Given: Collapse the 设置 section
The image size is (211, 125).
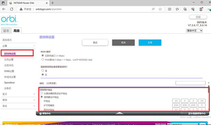Looking at the screenshot, I should [x=34, y=46].
